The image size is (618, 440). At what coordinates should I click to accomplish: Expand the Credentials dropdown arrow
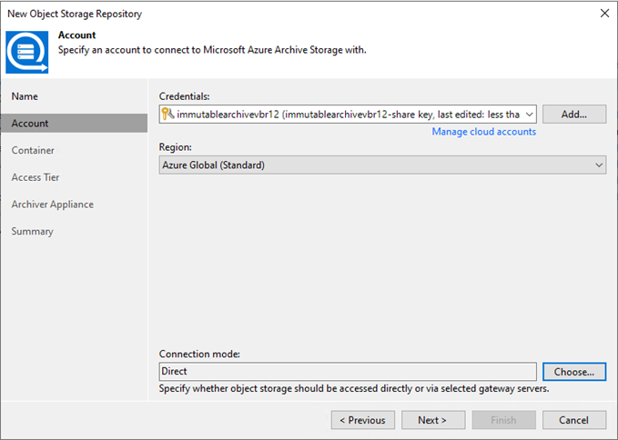click(x=530, y=115)
